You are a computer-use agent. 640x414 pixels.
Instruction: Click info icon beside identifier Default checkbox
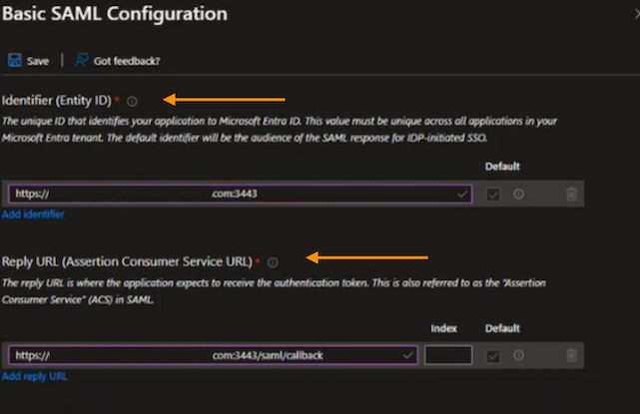point(518,195)
